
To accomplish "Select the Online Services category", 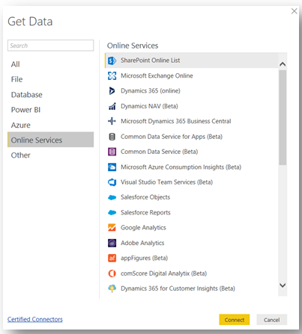I will (x=50, y=140).
